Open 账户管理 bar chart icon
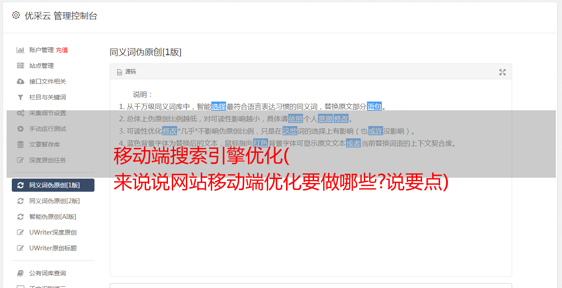 pyautogui.click(x=20, y=50)
